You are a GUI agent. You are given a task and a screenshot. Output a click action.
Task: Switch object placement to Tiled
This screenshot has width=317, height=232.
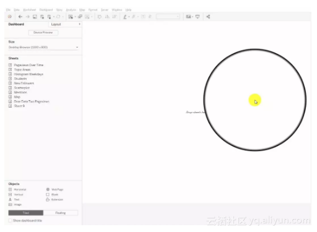[x=26, y=213]
